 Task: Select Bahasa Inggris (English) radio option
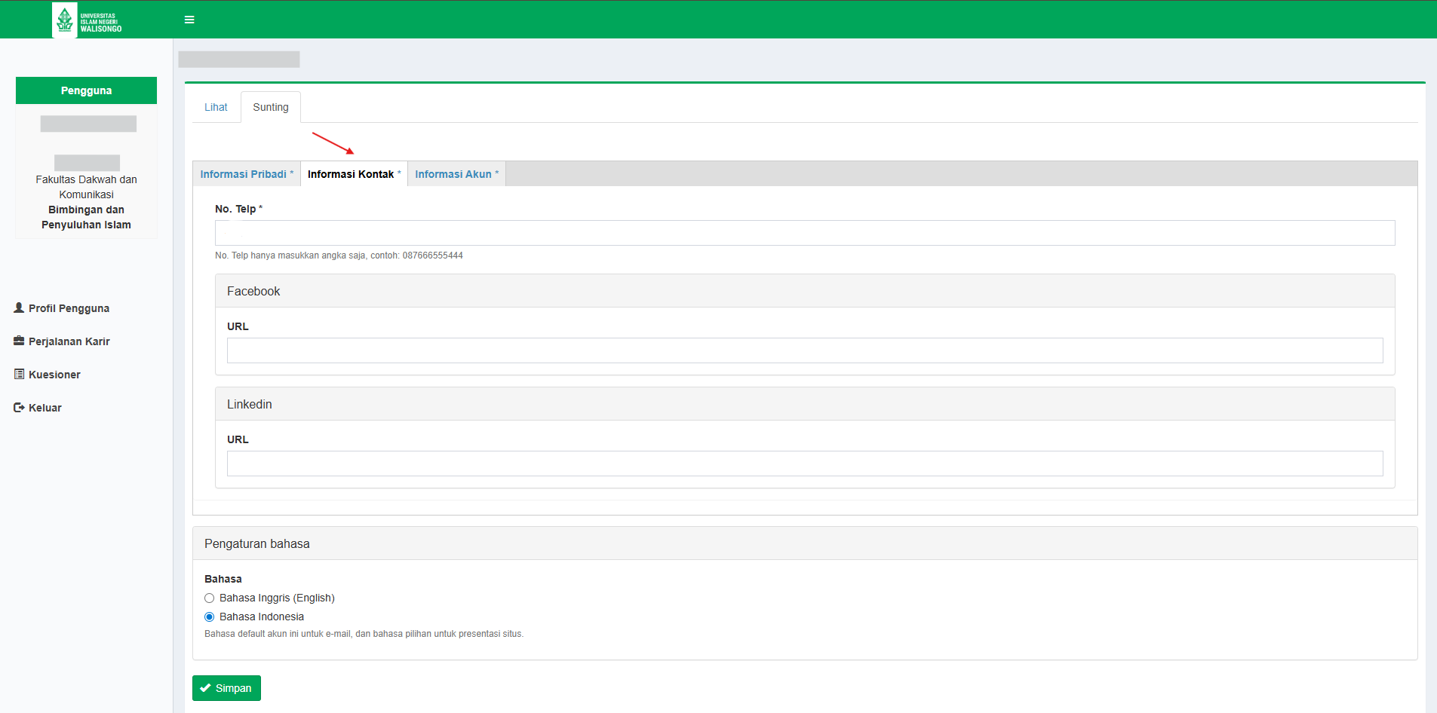tap(210, 598)
